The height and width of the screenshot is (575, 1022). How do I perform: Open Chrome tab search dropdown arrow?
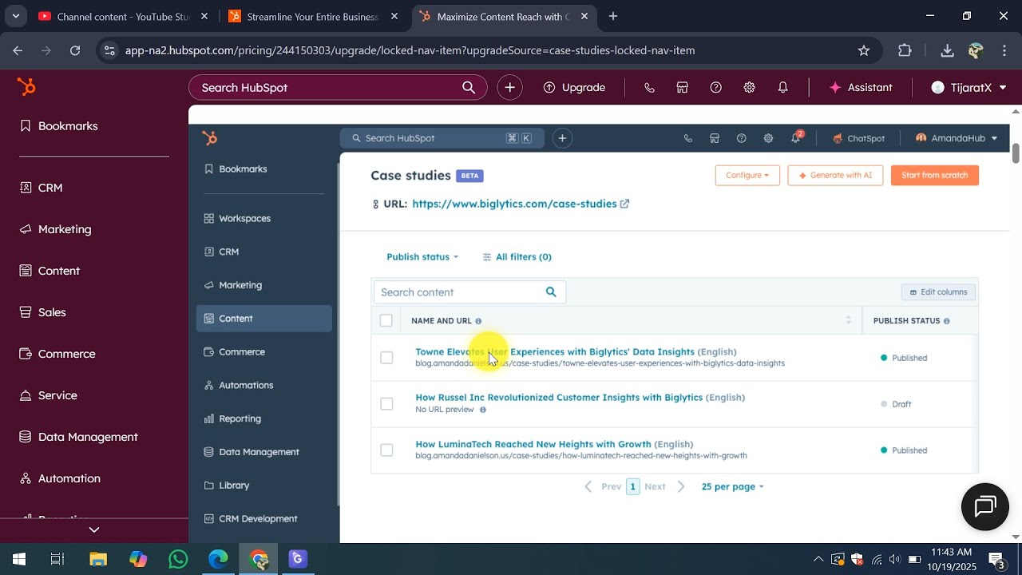coord(16,16)
